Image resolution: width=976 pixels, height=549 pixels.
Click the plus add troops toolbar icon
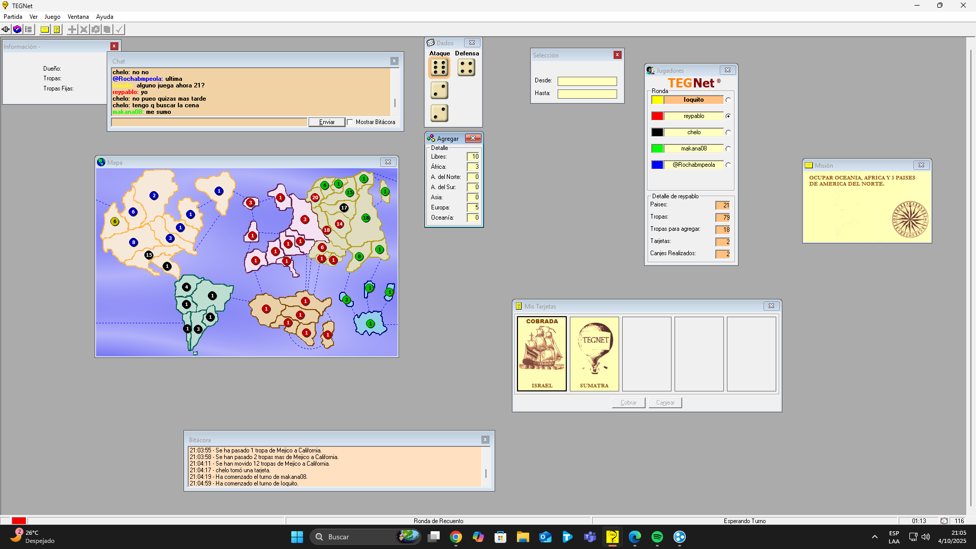pos(72,29)
